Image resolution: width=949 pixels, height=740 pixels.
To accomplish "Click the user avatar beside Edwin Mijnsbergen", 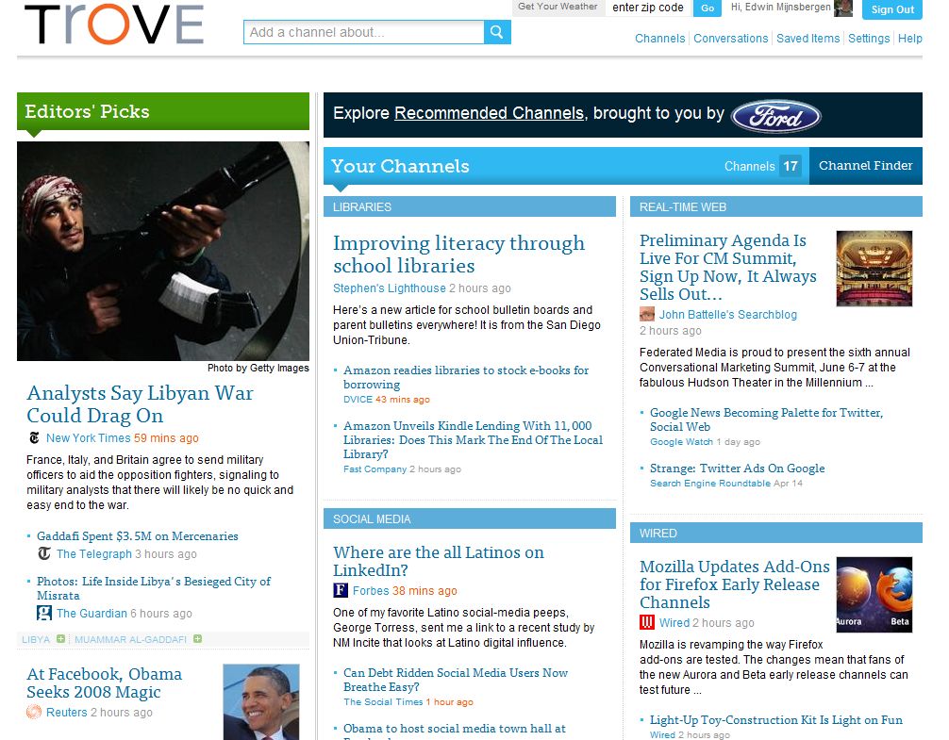I will [842, 8].
